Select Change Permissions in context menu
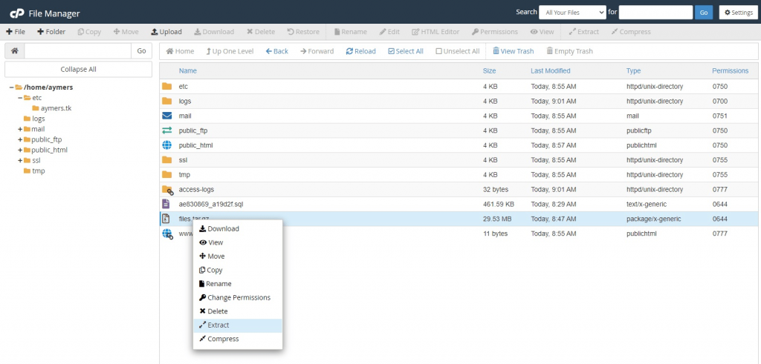 (x=238, y=298)
